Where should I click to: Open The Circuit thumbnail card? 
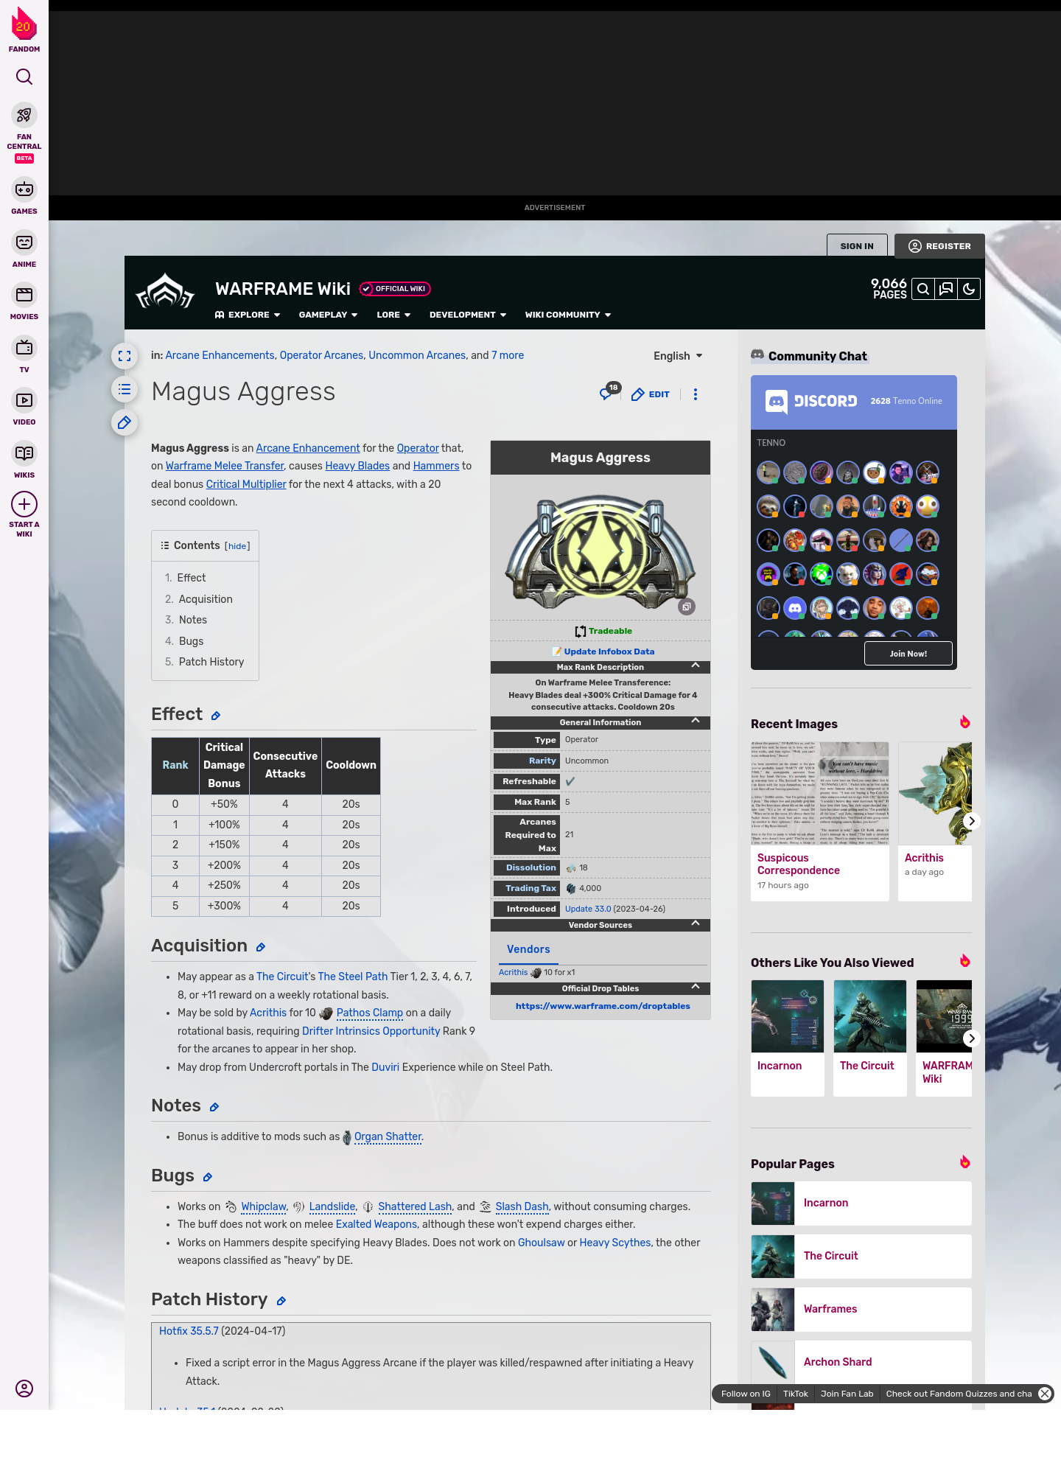[870, 1038]
